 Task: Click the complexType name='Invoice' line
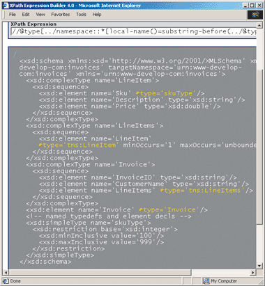(x=91, y=164)
